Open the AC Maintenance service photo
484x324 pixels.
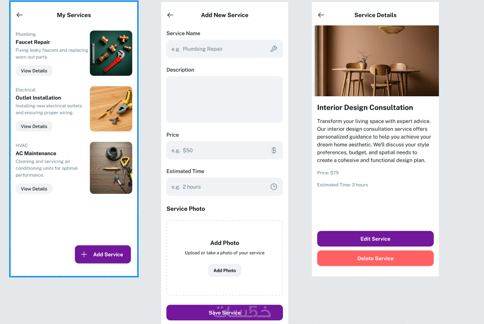point(111,168)
